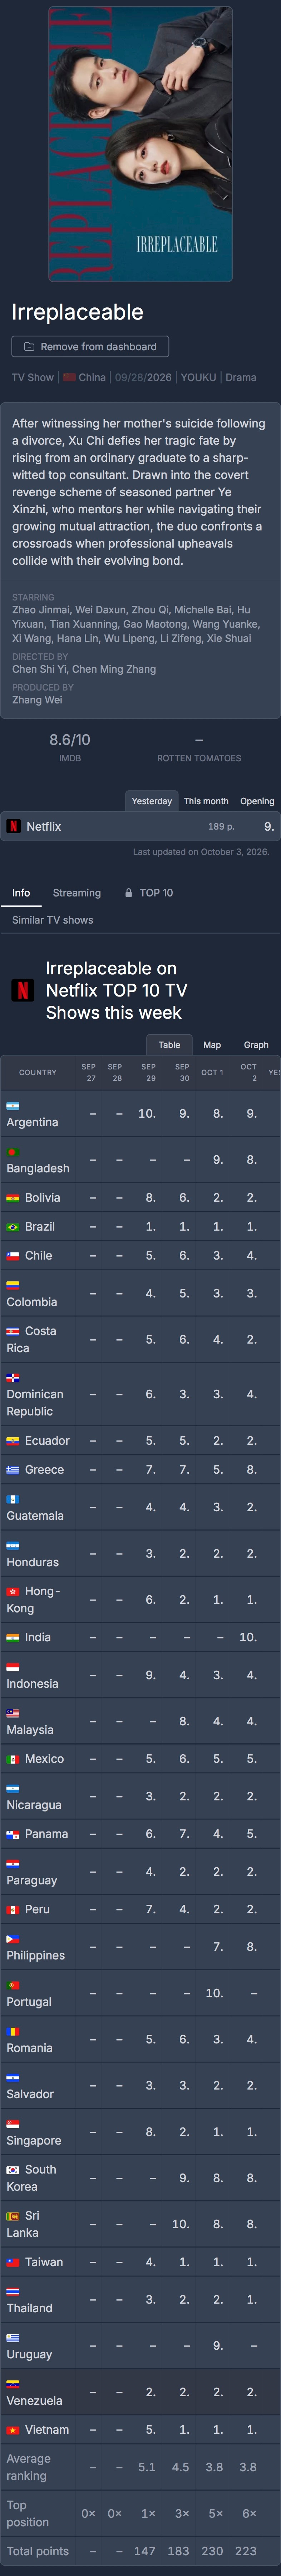Select the Yesterday ranking toggle
The image size is (281, 2576).
coord(152,801)
